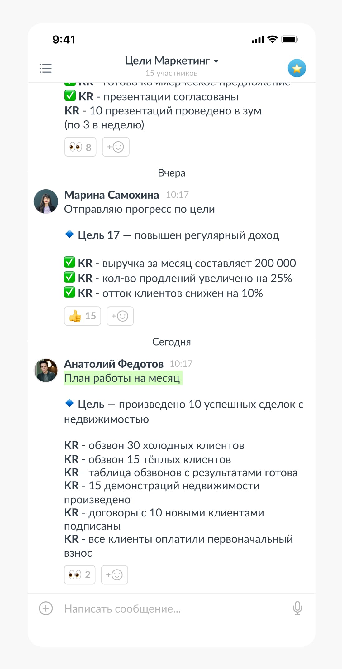This screenshot has height=669, width=342.
Task: Add reaction next to the eyes 8 reaction
Action: 116,147
